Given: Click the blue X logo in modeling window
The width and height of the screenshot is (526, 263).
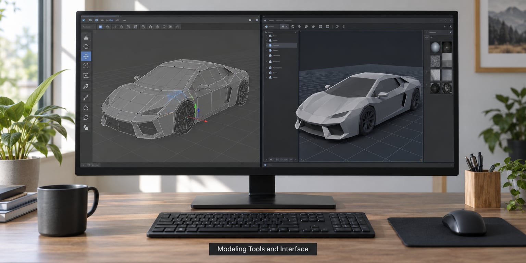Looking at the screenshot, I should 83,20.
